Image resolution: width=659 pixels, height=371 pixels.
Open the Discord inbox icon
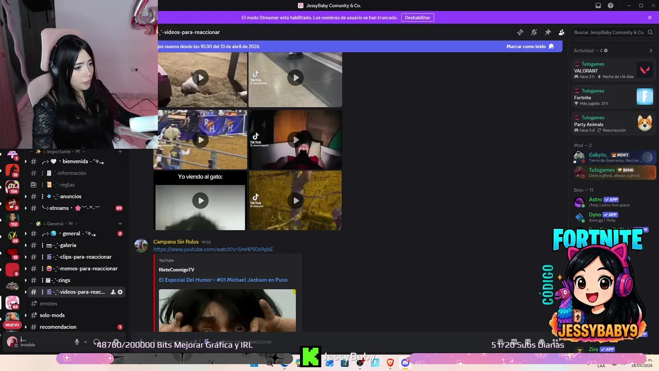[598, 6]
